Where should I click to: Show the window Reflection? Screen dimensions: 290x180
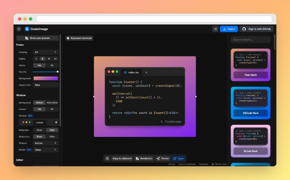pos(39,130)
